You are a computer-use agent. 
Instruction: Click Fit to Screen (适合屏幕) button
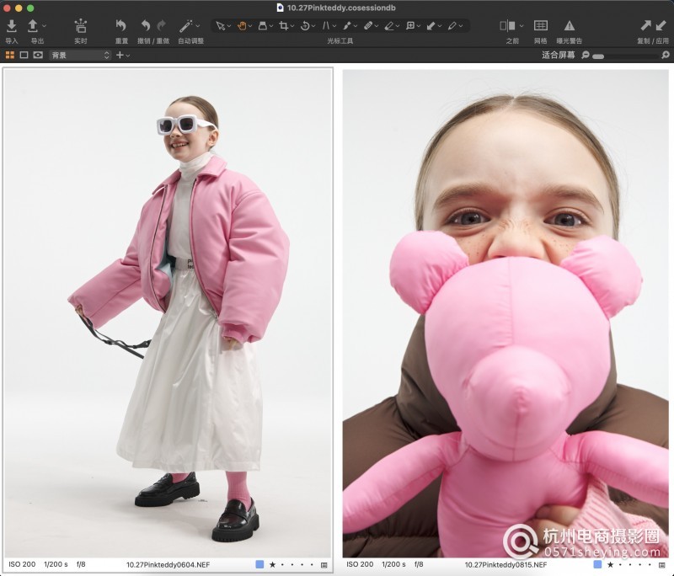pos(558,55)
